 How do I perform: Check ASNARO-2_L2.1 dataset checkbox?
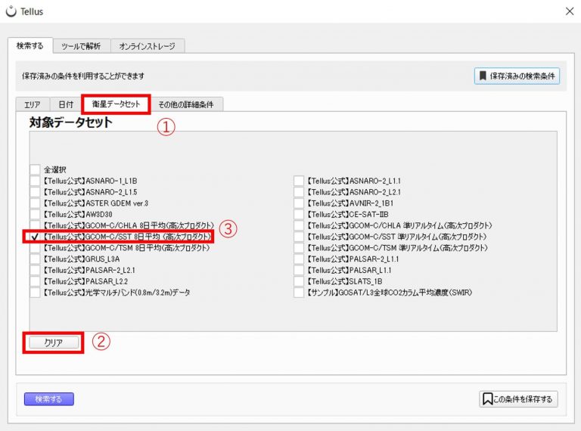coord(299,192)
